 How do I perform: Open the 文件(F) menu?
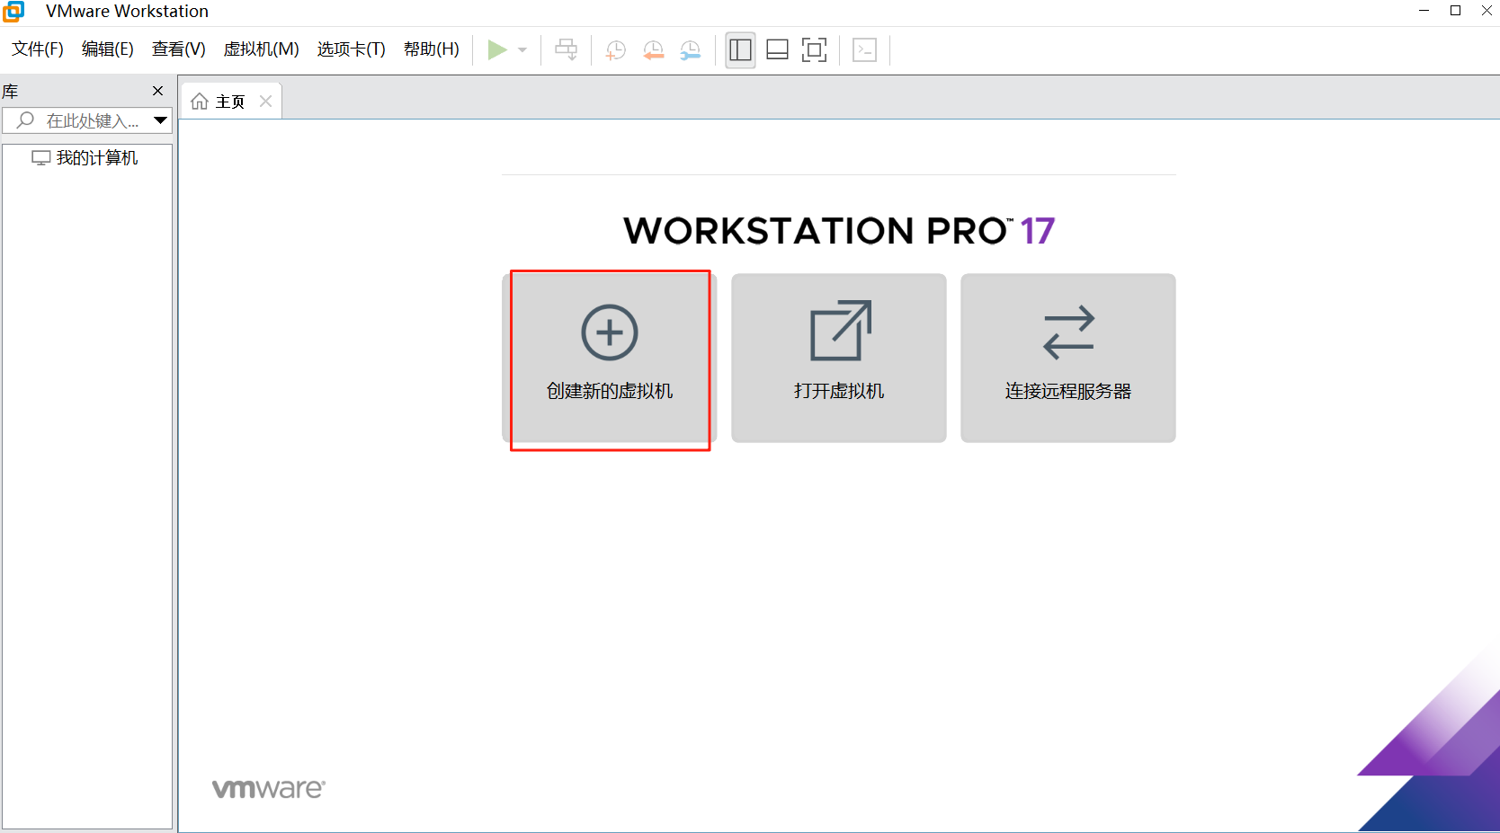click(x=38, y=49)
